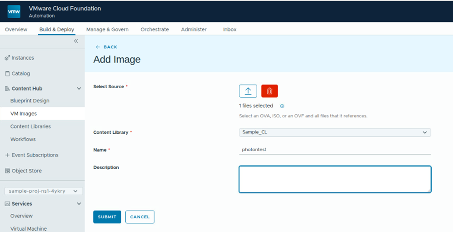Open the Content Library dropdown

(334, 132)
